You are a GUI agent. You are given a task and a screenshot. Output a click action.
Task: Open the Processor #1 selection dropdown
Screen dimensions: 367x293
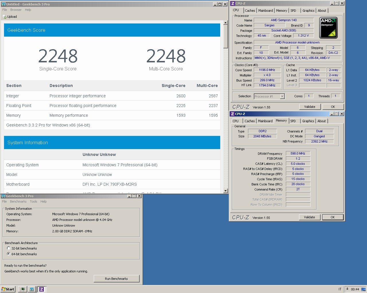tap(282, 96)
